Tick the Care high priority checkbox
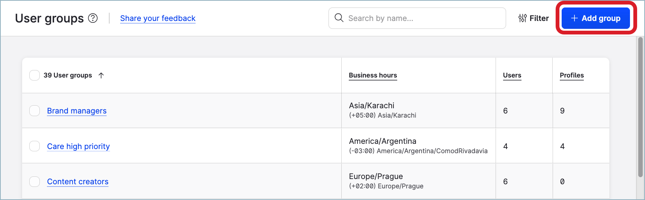 [x=35, y=146]
